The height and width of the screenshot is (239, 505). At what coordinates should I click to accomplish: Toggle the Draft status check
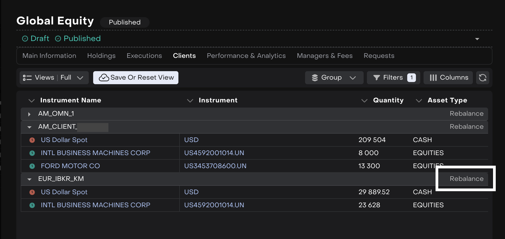[25, 39]
